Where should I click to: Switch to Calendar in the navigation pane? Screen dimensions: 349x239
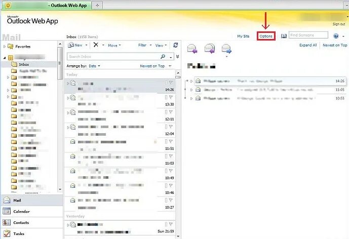(x=32, y=212)
